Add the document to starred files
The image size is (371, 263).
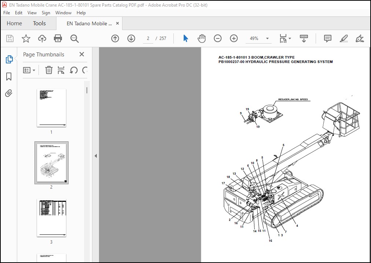coord(26,38)
